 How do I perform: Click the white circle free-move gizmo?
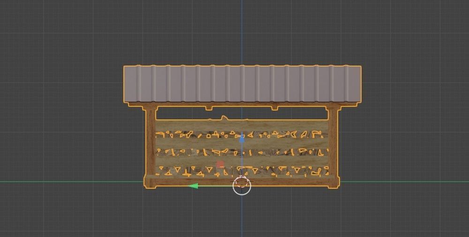(242, 185)
